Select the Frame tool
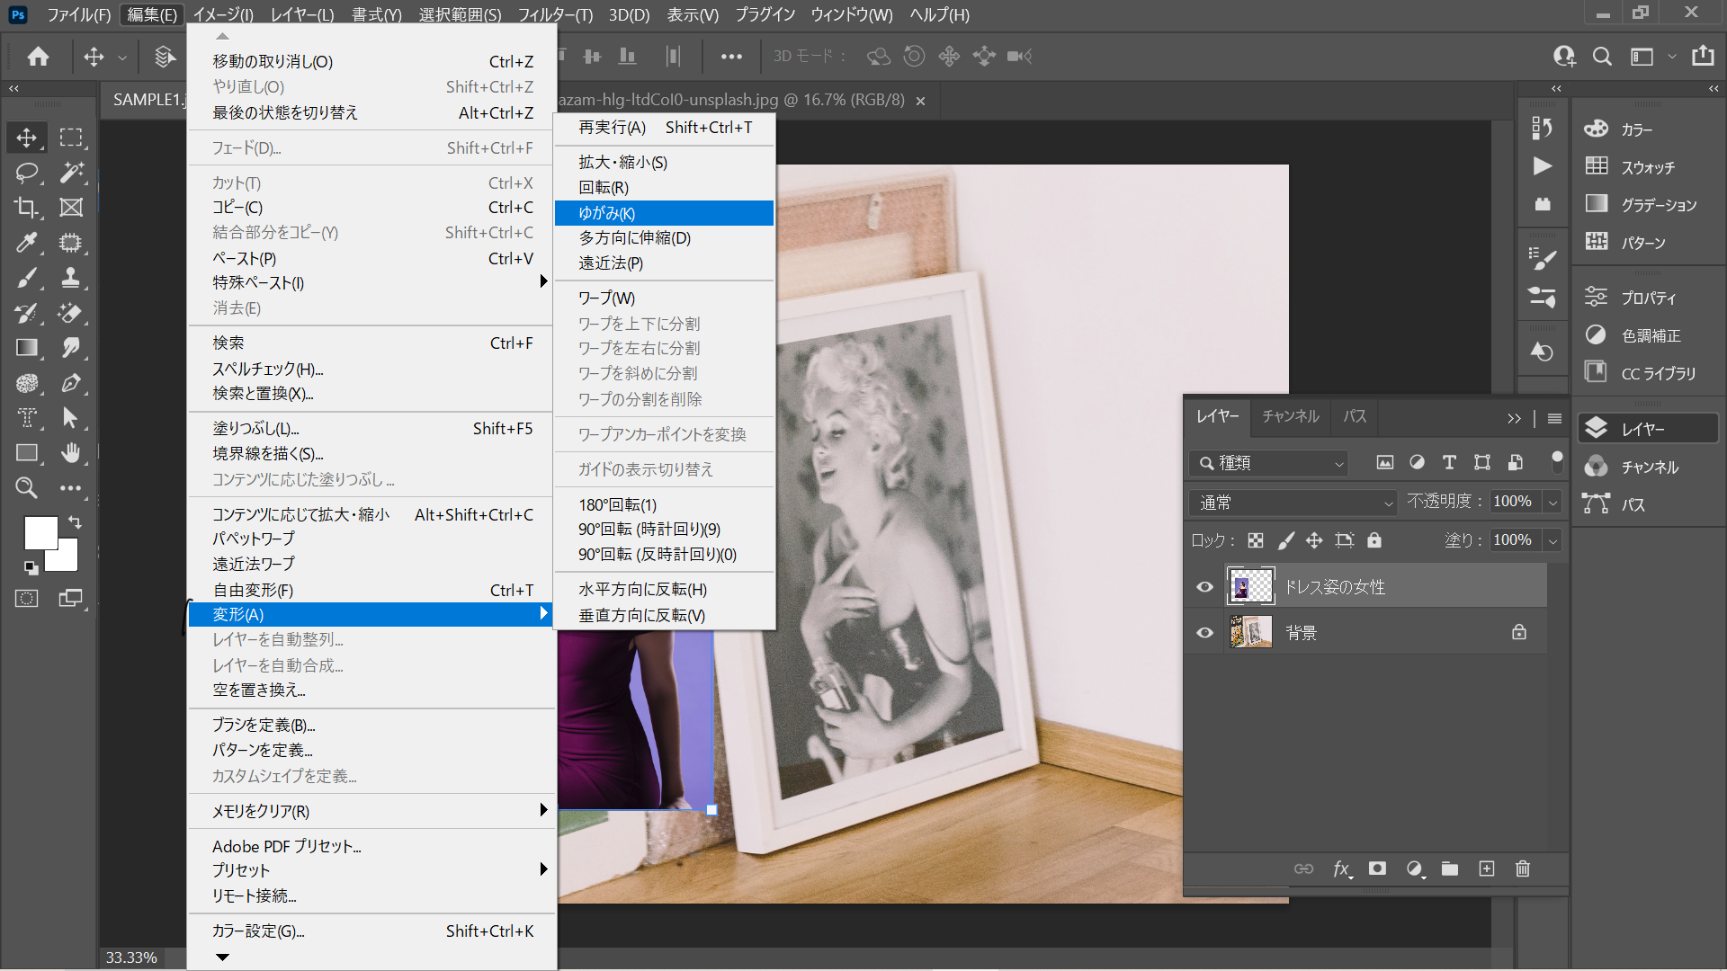 coord(71,208)
